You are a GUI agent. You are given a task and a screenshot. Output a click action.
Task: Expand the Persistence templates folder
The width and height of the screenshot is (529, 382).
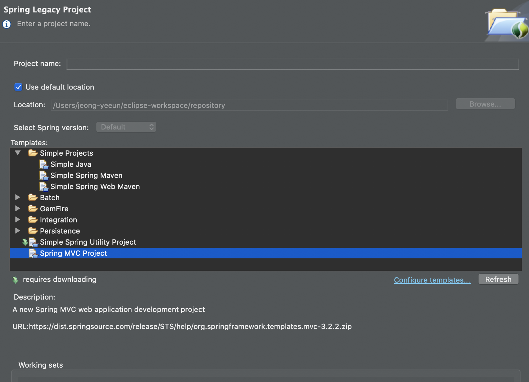click(x=18, y=231)
